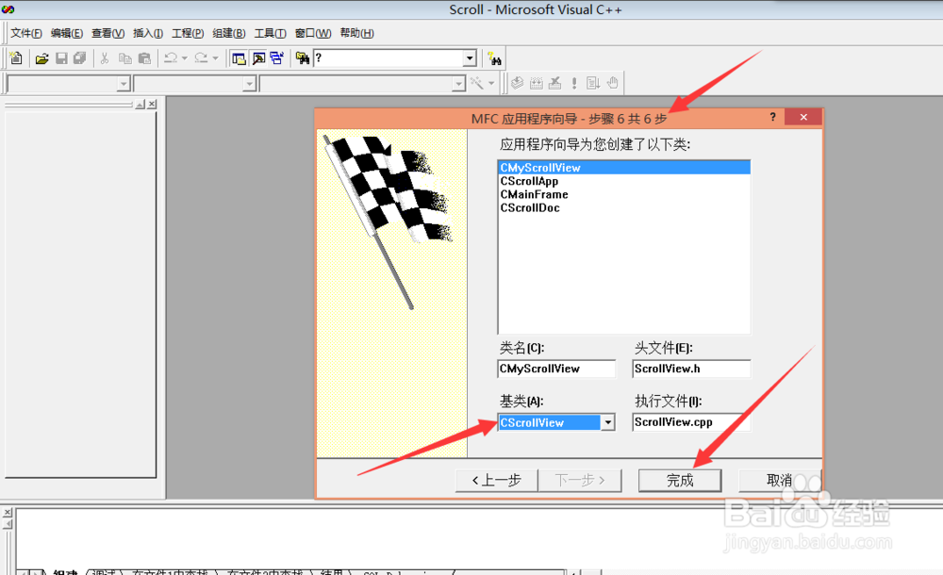
Task: Click the Stop Build icon
Action: [x=555, y=83]
